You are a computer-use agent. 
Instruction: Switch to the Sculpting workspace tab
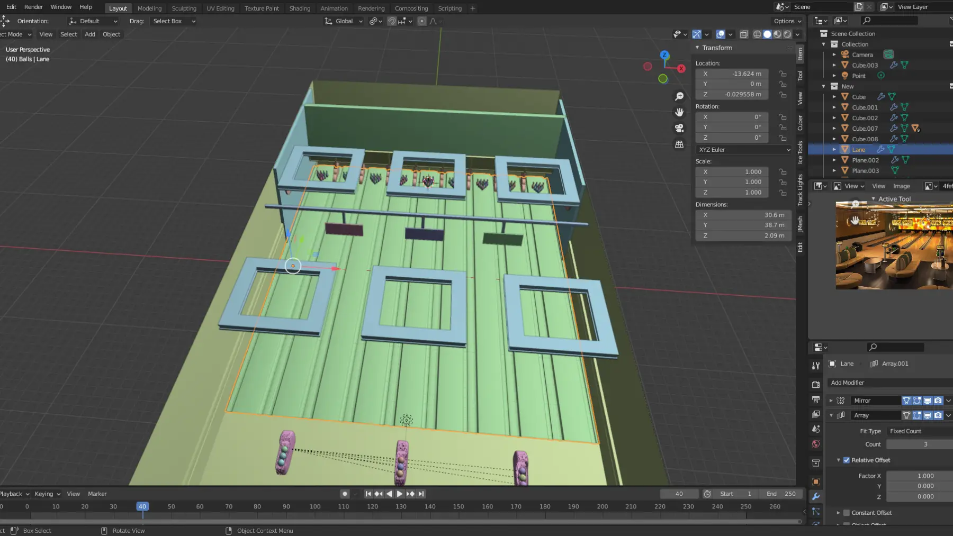[x=184, y=8]
